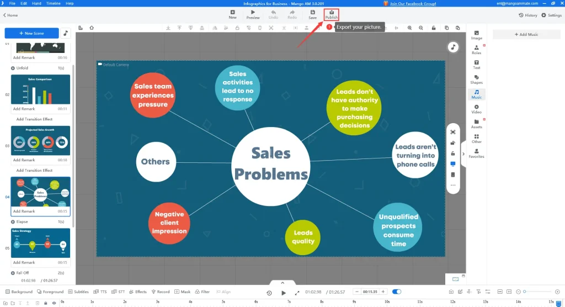Click the Preview play icon

click(x=253, y=14)
